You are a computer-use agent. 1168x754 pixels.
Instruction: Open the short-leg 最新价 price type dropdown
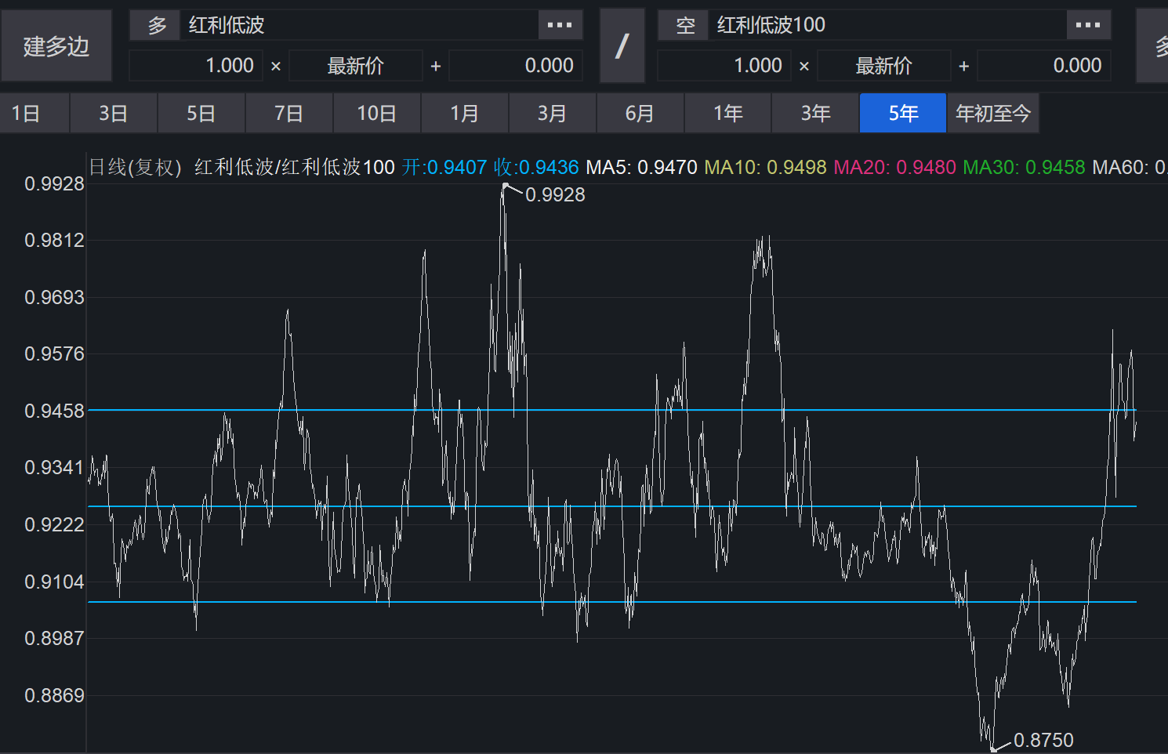[x=883, y=66]
